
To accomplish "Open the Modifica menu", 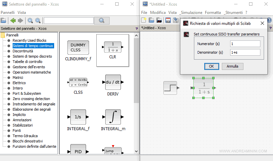I will [158, 13].
